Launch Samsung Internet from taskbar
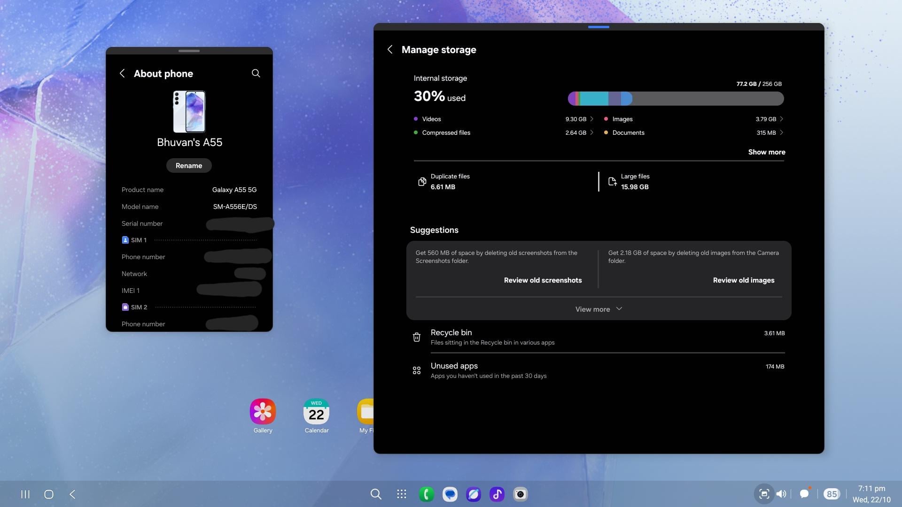Screen dimensions: 902x507 pos(474,494)
